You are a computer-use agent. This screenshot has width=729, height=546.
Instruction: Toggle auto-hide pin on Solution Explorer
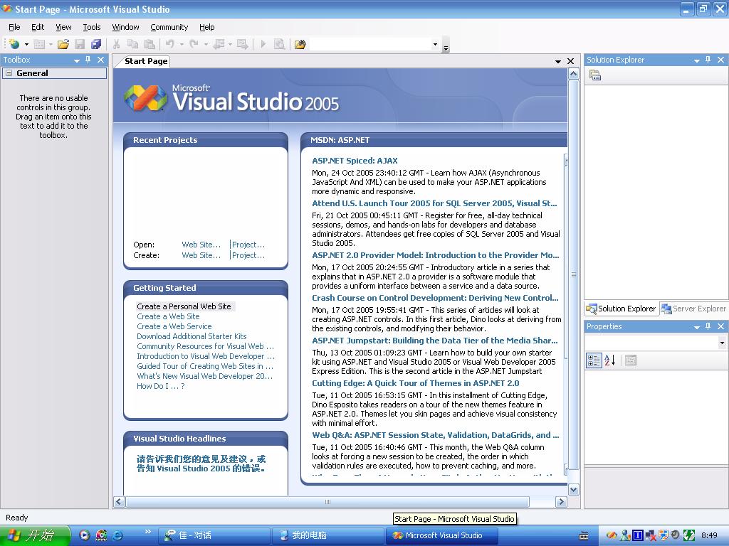[x=708, y=60]
